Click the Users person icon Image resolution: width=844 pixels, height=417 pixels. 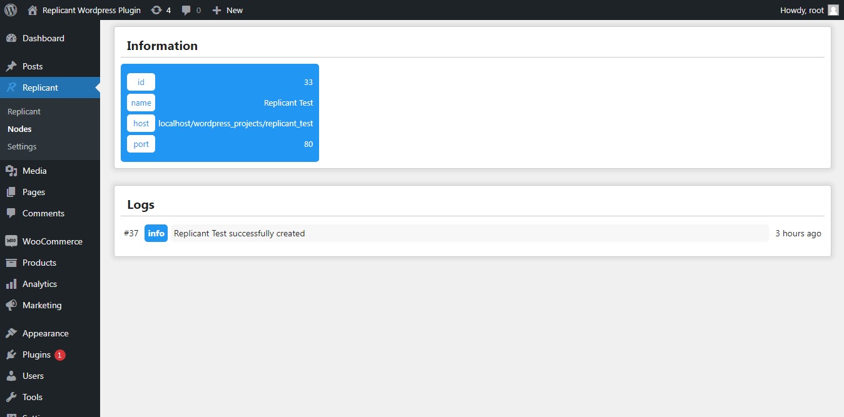tap(11, 376)
